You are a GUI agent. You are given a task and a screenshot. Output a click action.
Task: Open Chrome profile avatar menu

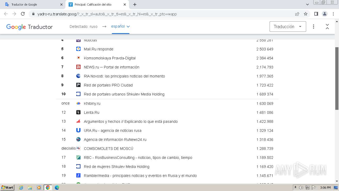tap(324, 14)
